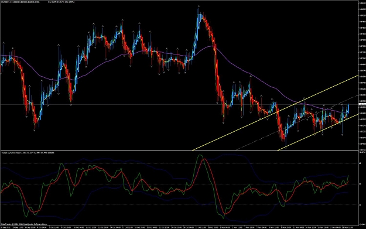Click the Traders Dynamic Index indicator label
366x229 pixels.
(x=28, y=153)
